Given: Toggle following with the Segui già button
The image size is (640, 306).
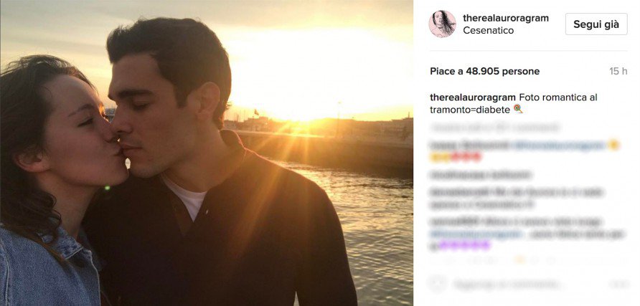Looking at the screenshot, I should point(596,24).
